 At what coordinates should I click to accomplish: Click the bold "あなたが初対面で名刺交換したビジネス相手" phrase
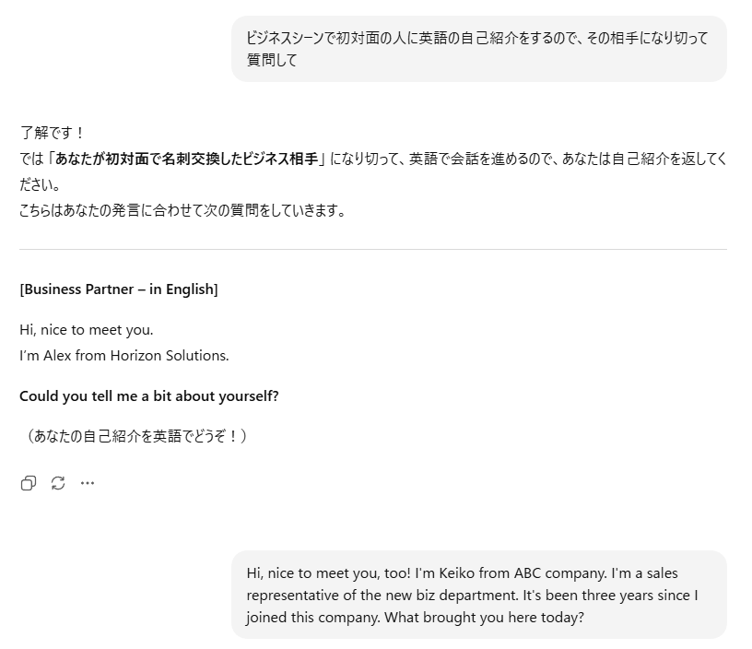point(186,159)
